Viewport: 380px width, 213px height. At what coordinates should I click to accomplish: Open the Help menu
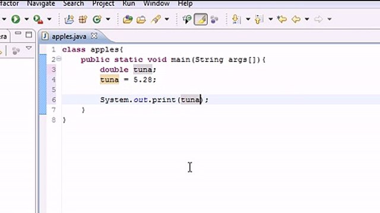tap(185, 4)
